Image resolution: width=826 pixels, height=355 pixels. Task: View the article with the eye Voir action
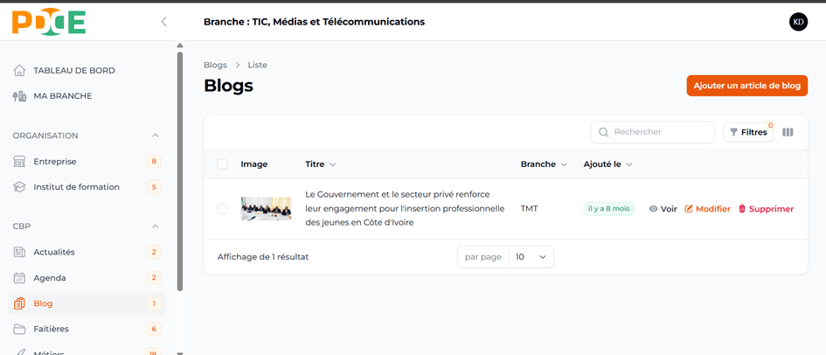(x=663, y=209)
